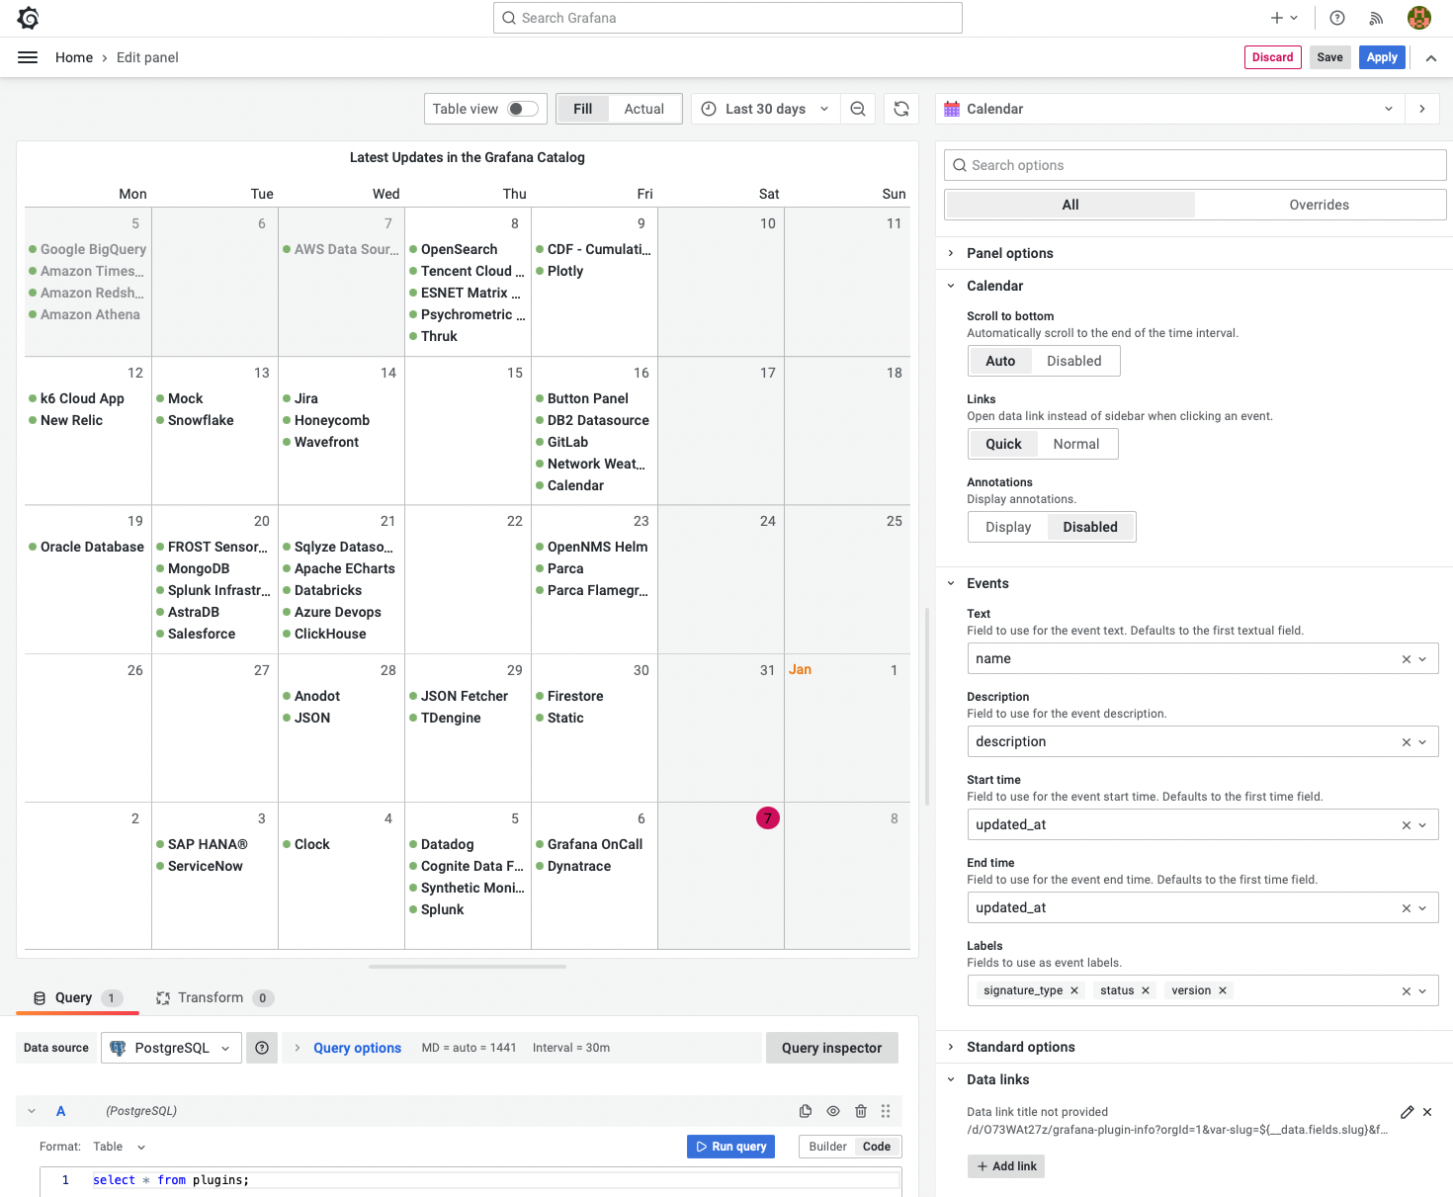1453x1197 pixels.
Task: Set Scroll to bottom to Auto
Action: [1000, 361]
